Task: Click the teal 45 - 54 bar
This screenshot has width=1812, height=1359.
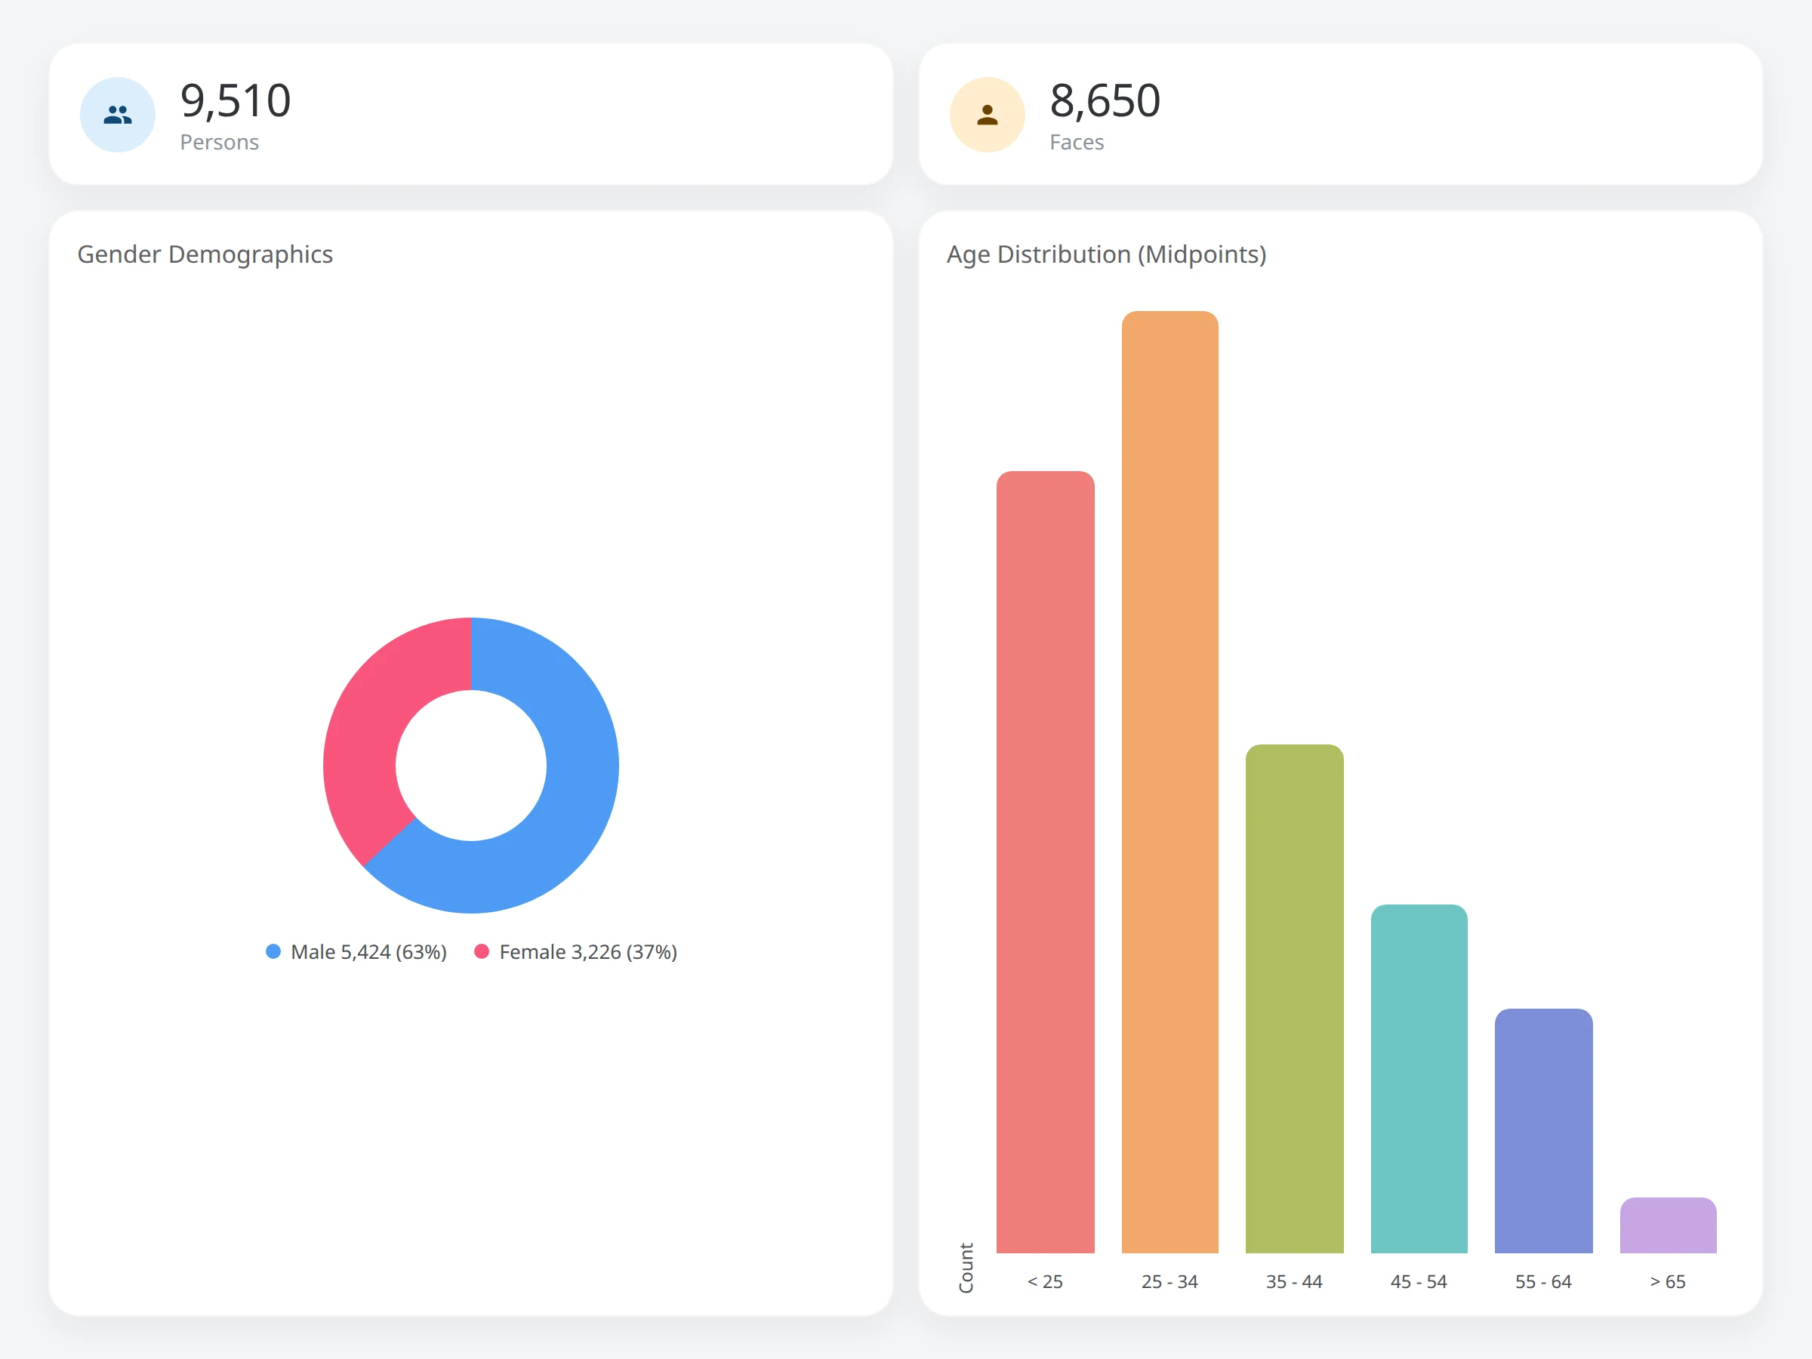Action: point(1419,1079)
